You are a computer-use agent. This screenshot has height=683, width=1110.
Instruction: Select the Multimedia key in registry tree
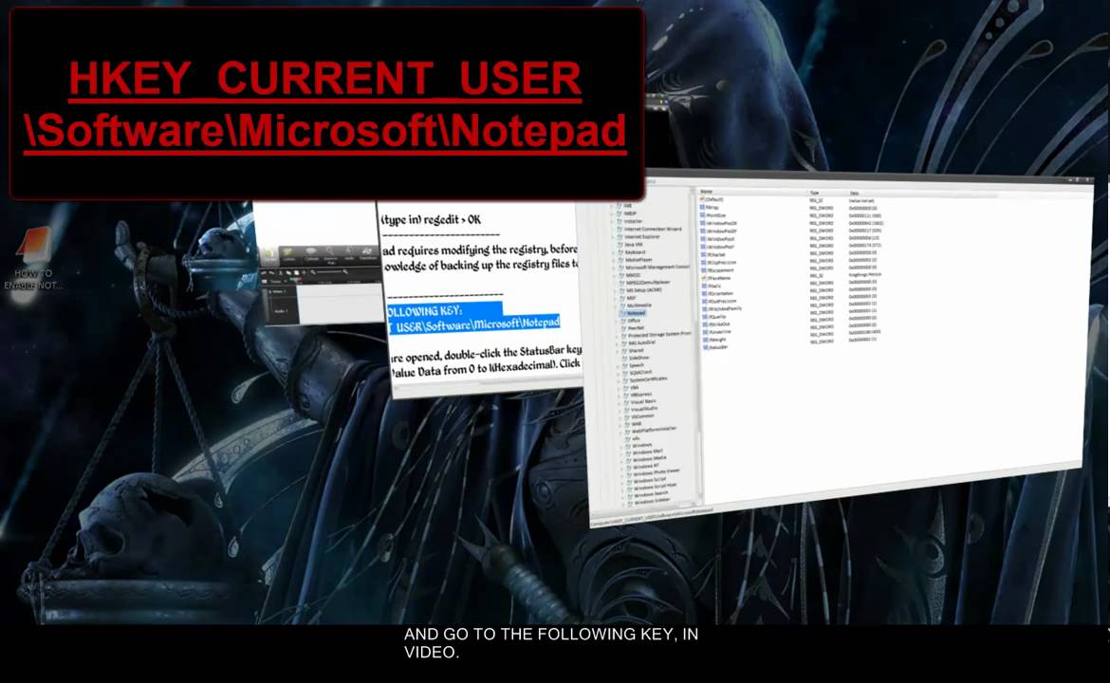(x=639, y=305)
